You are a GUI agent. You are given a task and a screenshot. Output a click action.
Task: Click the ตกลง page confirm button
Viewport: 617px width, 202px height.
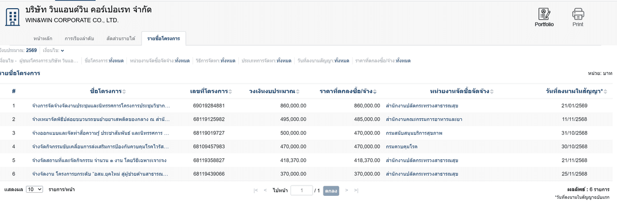(331, 191)
